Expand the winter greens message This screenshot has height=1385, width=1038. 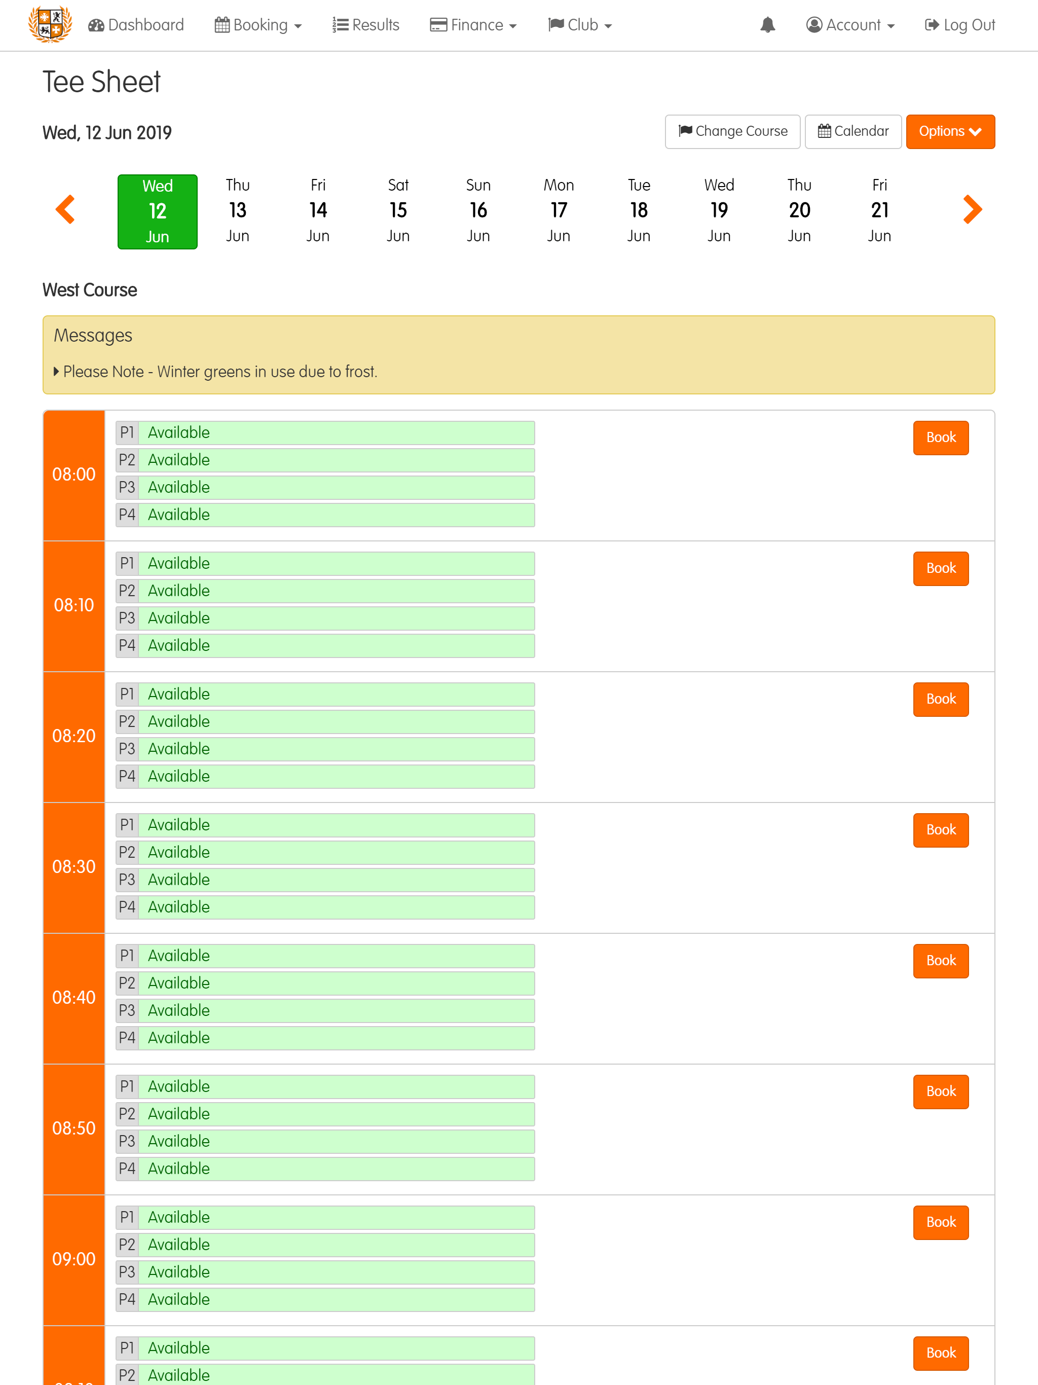click(215, 372)
